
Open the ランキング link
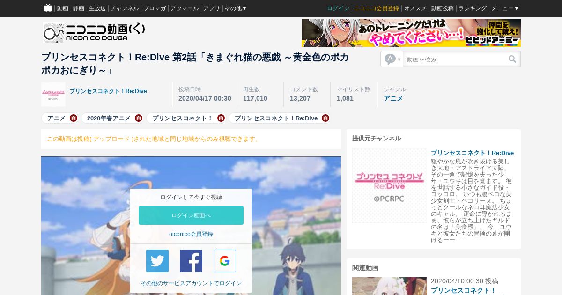click(x=473, y=8)
